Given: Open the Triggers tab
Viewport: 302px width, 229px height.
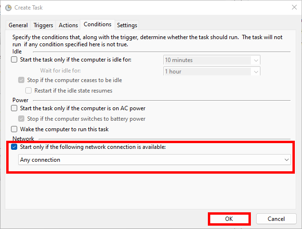Looking at the screenshot, I should tap(43, 25).
